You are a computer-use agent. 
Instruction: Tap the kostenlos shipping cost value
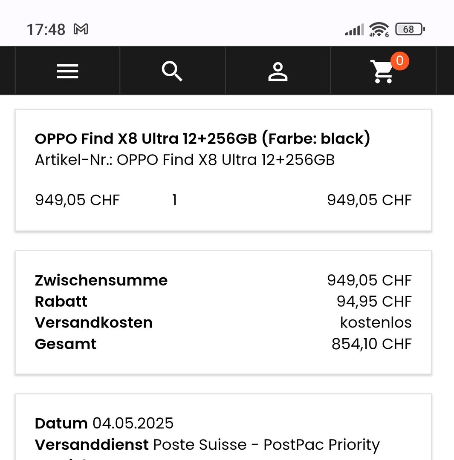point(376,322)
